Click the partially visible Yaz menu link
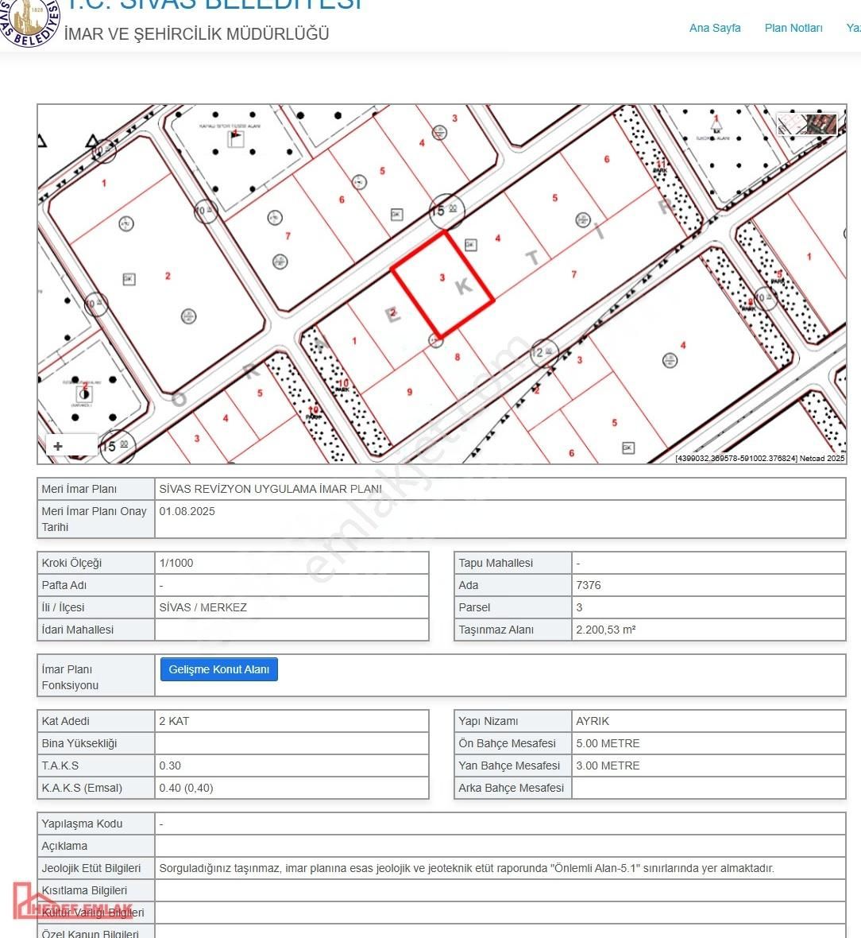 pos(853,28)
